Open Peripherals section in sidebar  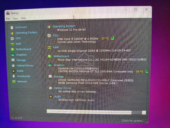24,76
